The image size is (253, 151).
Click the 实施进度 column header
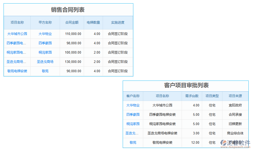[x=118, y=22]
